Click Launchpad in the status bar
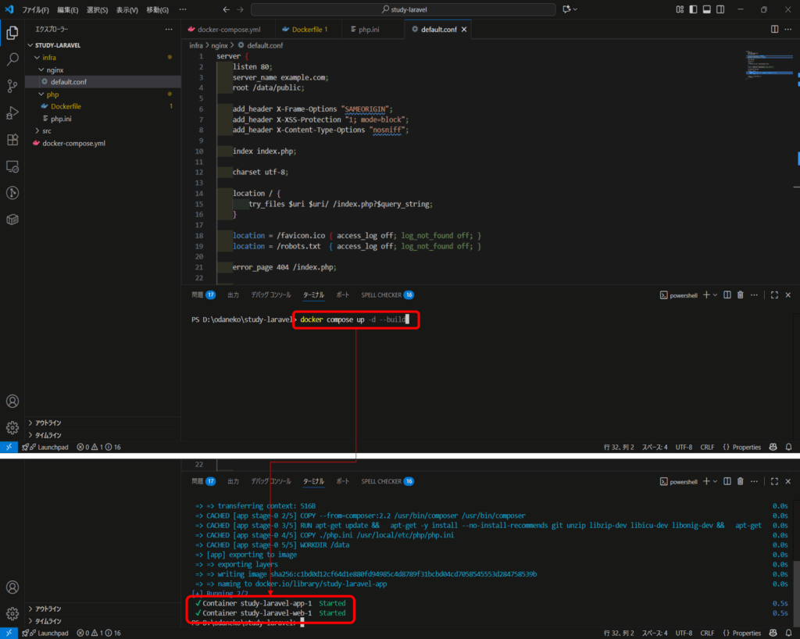Image resolution: width=800 pixels, height=639 pixels. pyautogui.click(x=48, y=448)
